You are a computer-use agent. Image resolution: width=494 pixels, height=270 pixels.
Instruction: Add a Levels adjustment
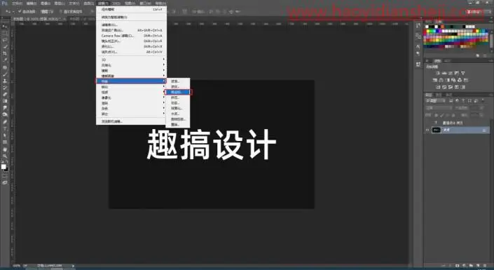pyautogui.click(x=444, y=73)
